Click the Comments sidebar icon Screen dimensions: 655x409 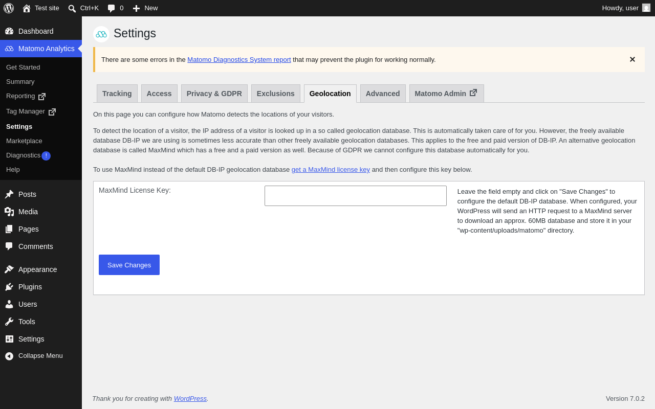point(9,246)
